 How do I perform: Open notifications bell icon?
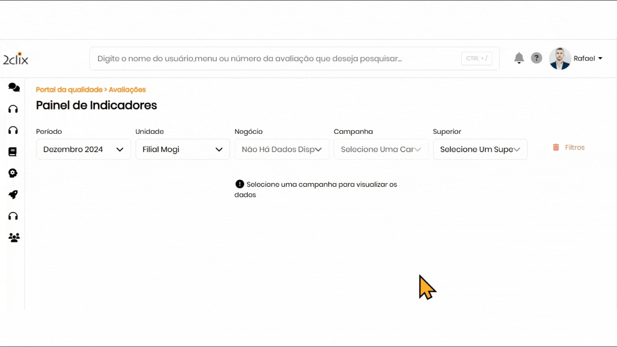pos(518,58)
